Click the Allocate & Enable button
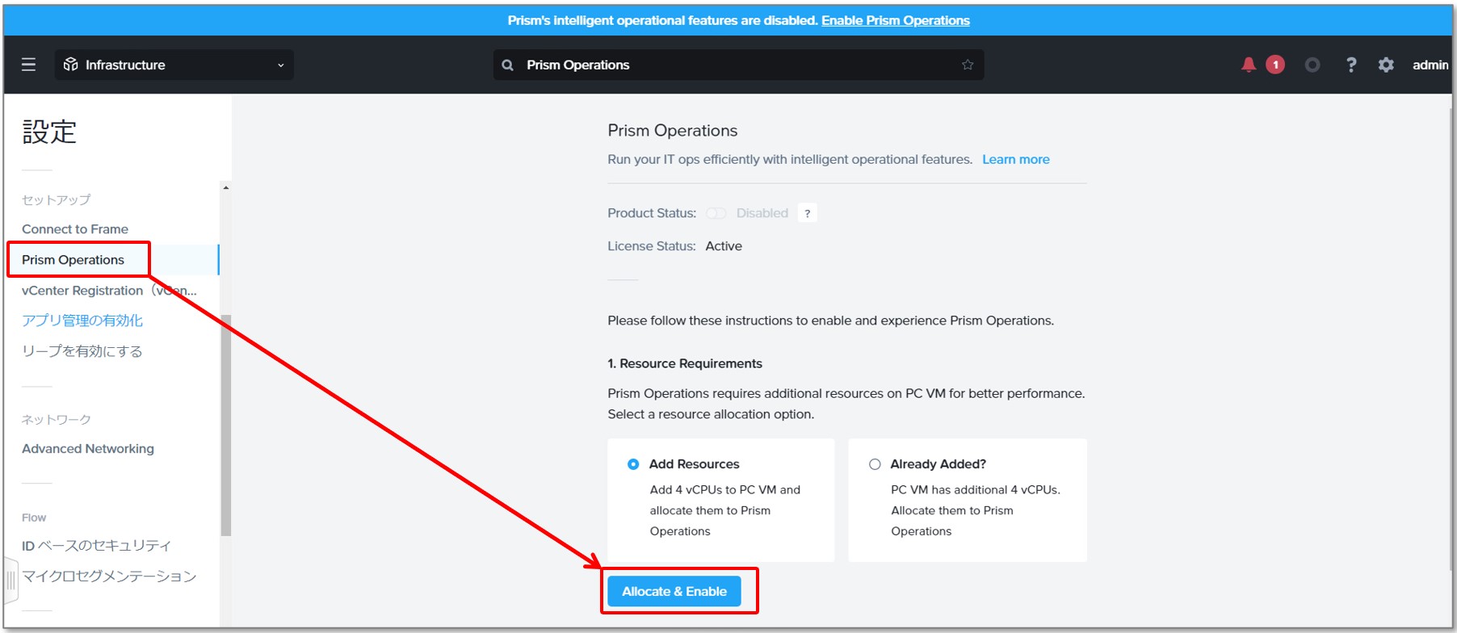Screen dimensions: 1457x633 click(x=674, y=591)
